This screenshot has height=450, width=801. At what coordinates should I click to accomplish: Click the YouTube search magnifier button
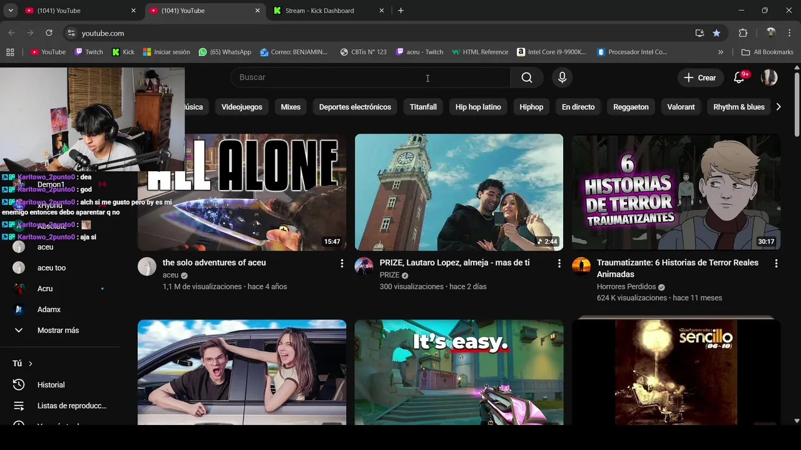tap(527, 77)
